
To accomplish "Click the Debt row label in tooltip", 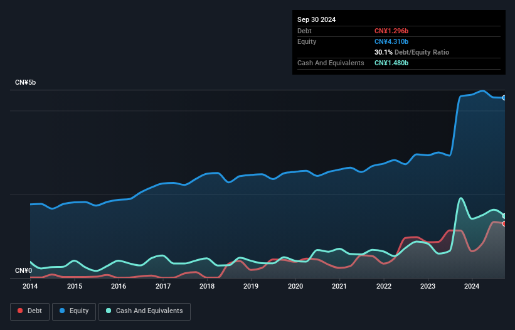I will [x=304, y=31].
